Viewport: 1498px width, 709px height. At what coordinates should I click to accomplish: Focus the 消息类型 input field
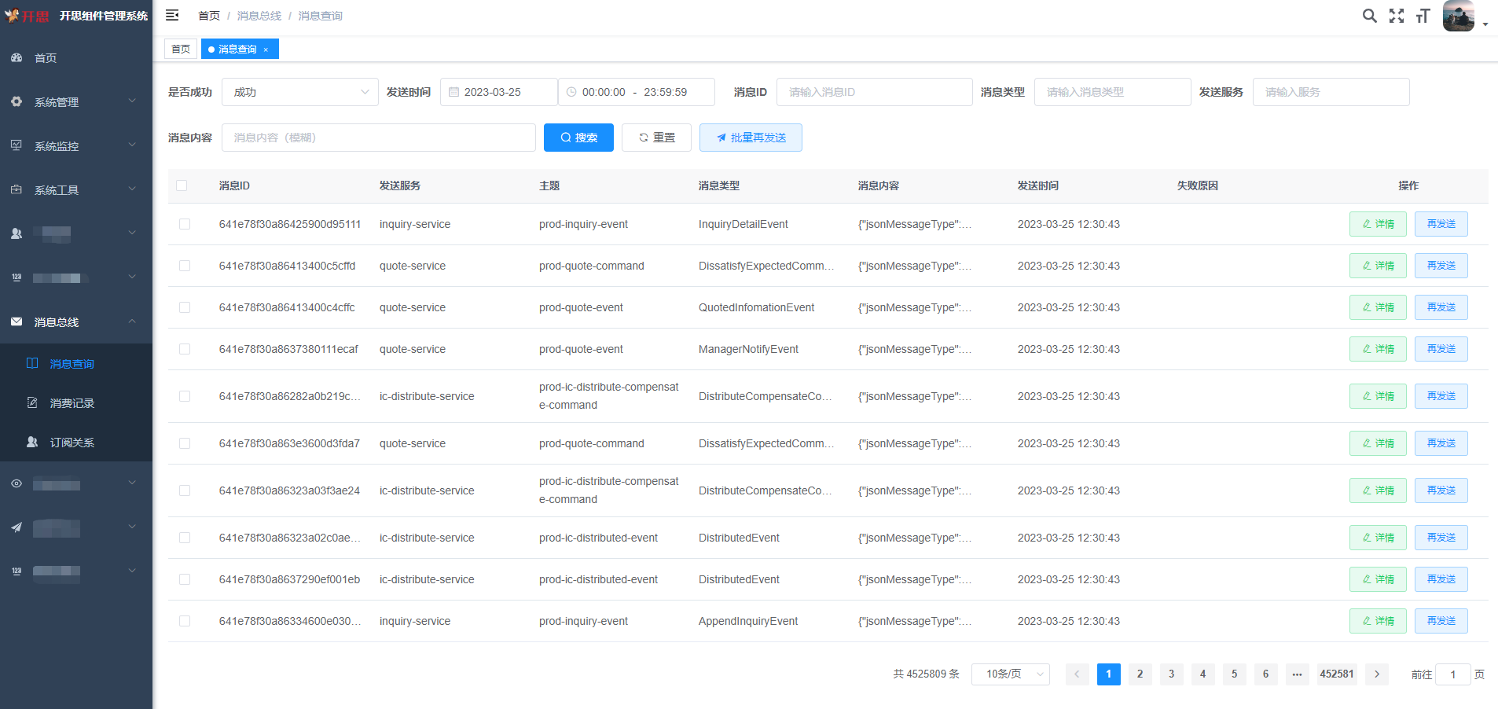(1113, 92)
